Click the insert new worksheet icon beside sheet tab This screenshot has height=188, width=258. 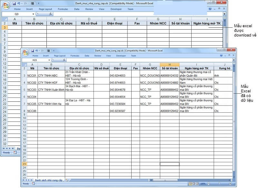tap(67, 180)
